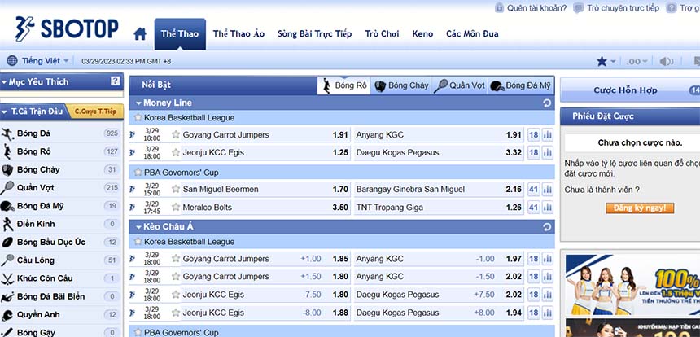Favorite Korea Basketball League under Kèo Châu Á
This screenshot has width=700, height=337.
(138, 242)
